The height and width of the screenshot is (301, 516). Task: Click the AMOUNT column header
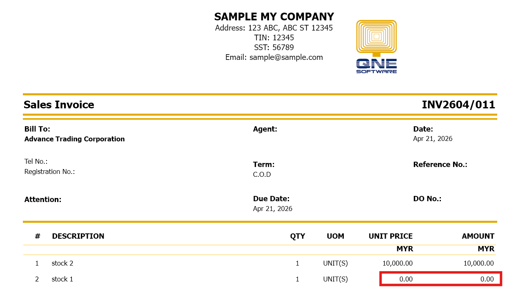[x=478, y=236]
